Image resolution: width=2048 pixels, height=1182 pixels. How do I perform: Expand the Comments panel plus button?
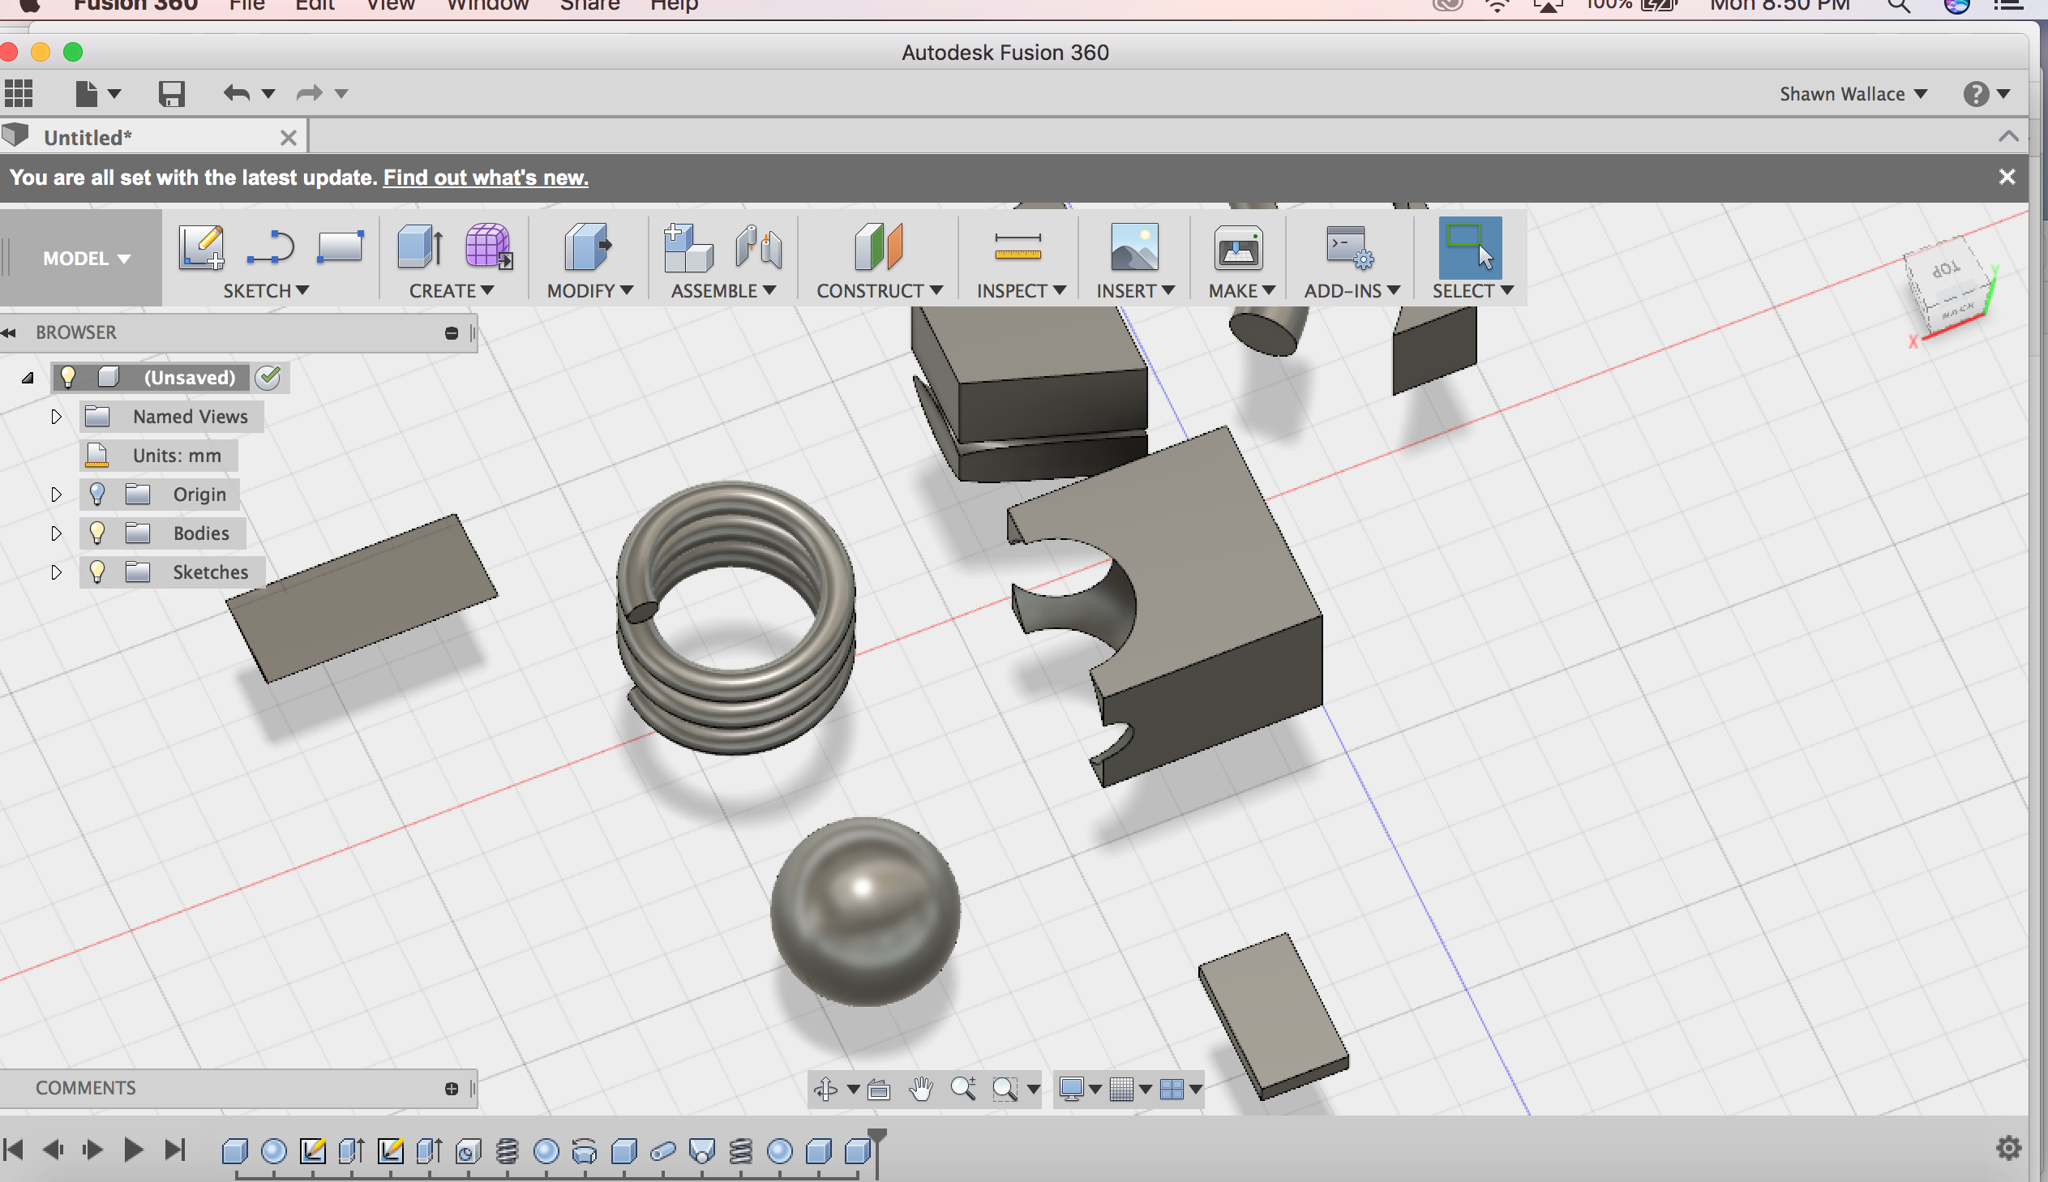452,1089
